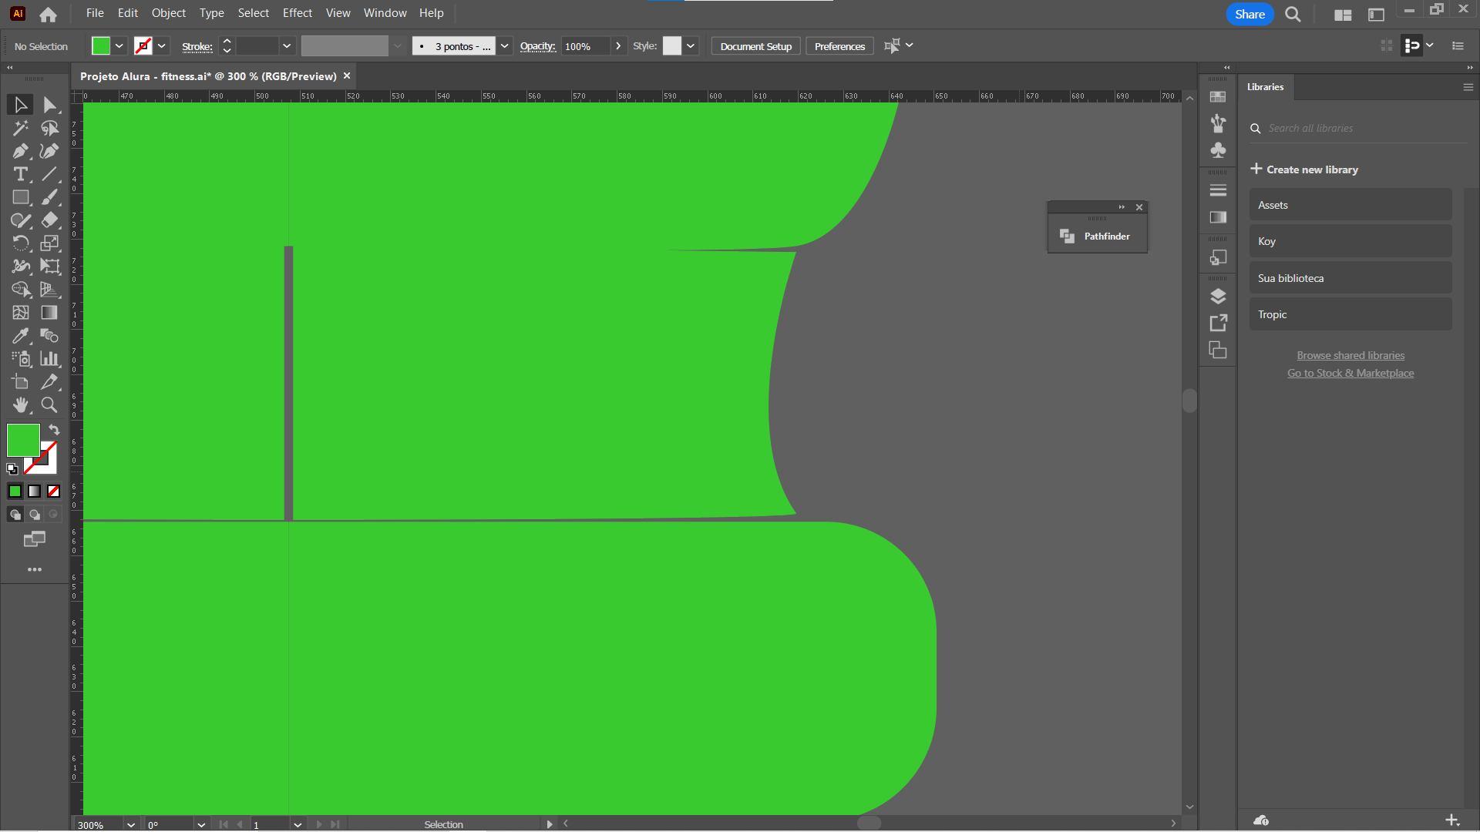Image resolution: width=1480 pixels, height=832 pixels.
Task: Select the Rectangle tool
Action: [x=21, y=197]
